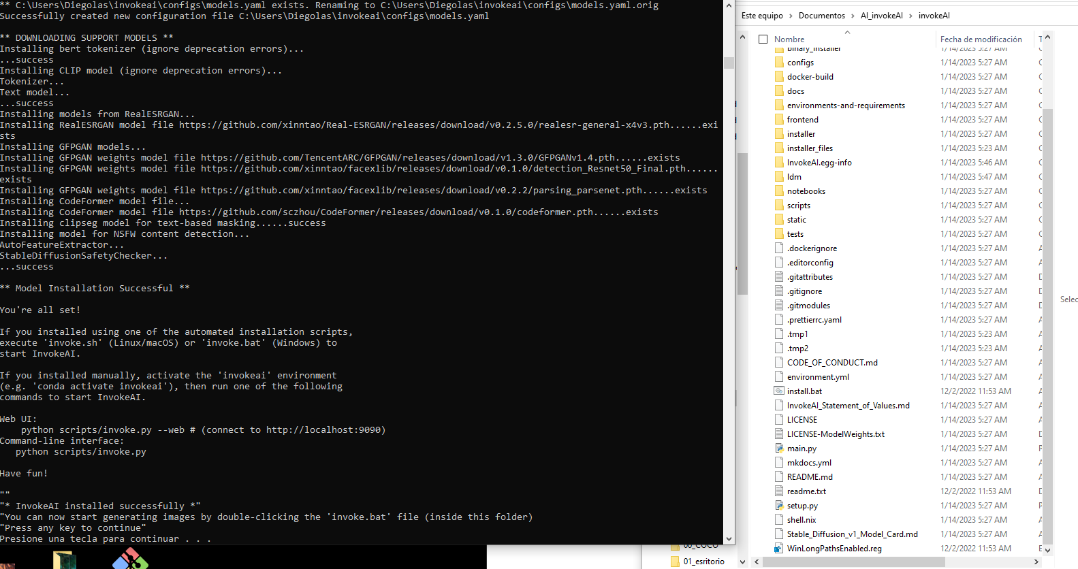Click the static folder icon
This screenshot has height=569, width=1078.
click(x=779, y=220)
